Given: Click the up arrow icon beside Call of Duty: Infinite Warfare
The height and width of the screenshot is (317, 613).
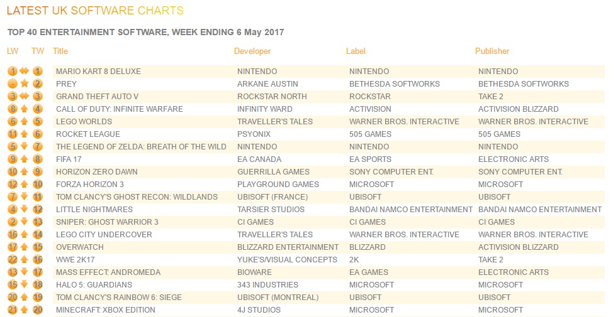Looking at the screenshot, I should point(25,109).
